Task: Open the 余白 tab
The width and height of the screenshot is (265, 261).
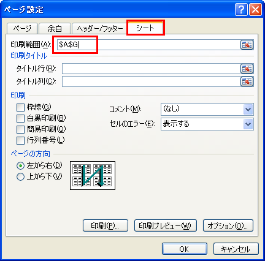Action: tap(55, 28)
